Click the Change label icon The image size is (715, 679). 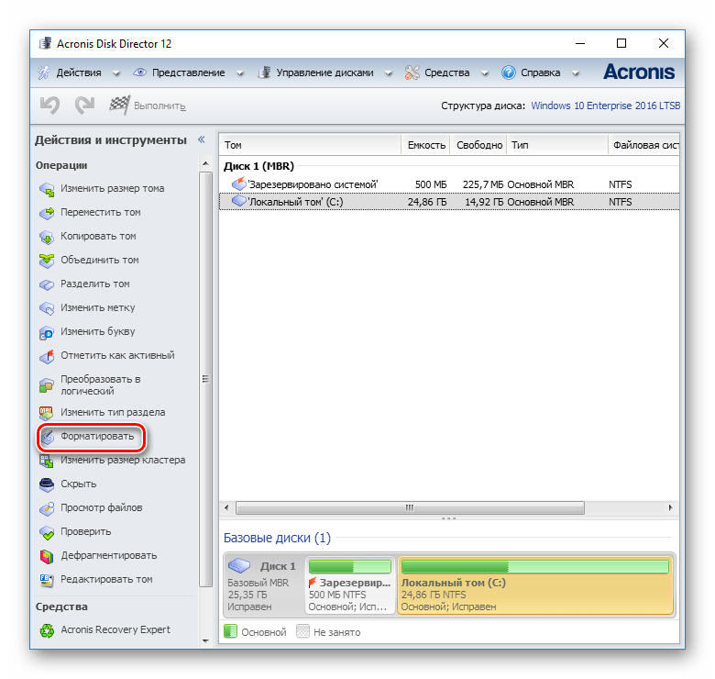[47, 307]
